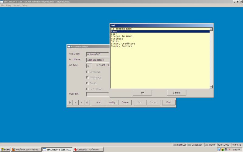The height and width of the screenshot is (152, 243).
Task: Go to previous record arrow button
Action: coord(76,102)
